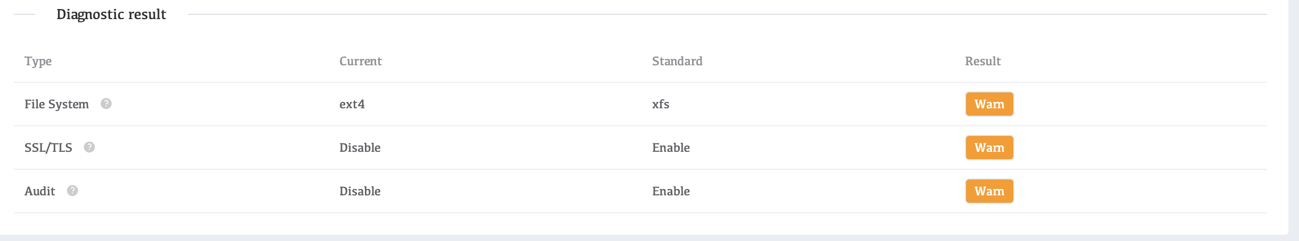The width and height of the screenshot is (1299, 241).
Task: Click the ext4 current value
Action: [352, 104]
